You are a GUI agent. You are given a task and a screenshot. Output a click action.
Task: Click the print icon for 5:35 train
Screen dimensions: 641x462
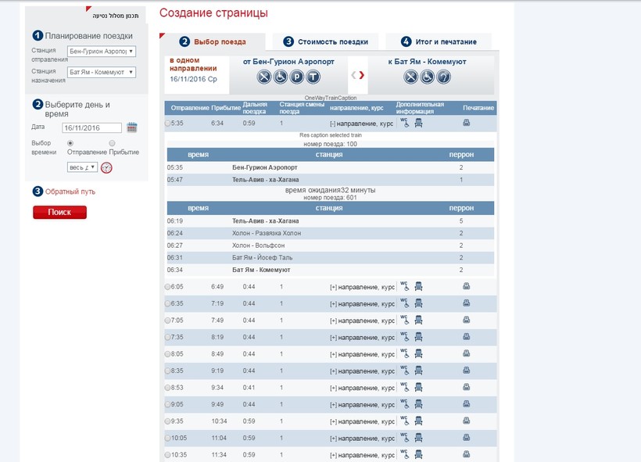pyautogui.click(x=467, y=123)
